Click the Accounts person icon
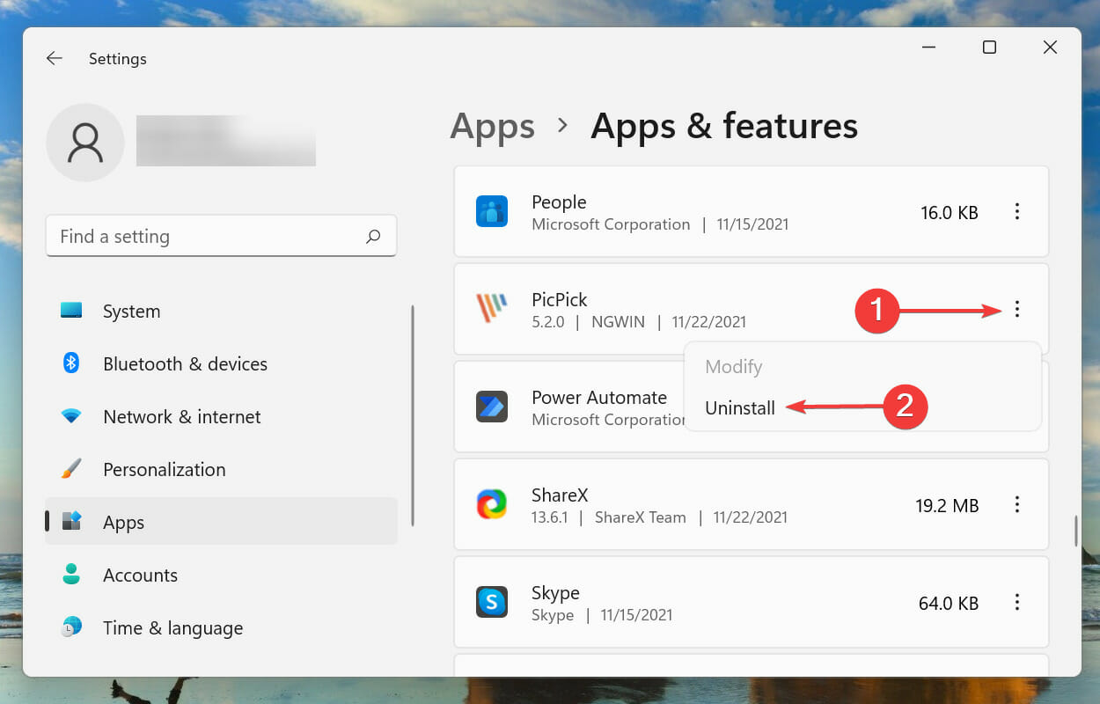 (x=71, y=574)
